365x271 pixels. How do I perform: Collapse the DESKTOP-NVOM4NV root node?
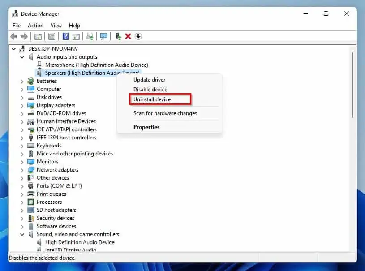pos(14,49)
